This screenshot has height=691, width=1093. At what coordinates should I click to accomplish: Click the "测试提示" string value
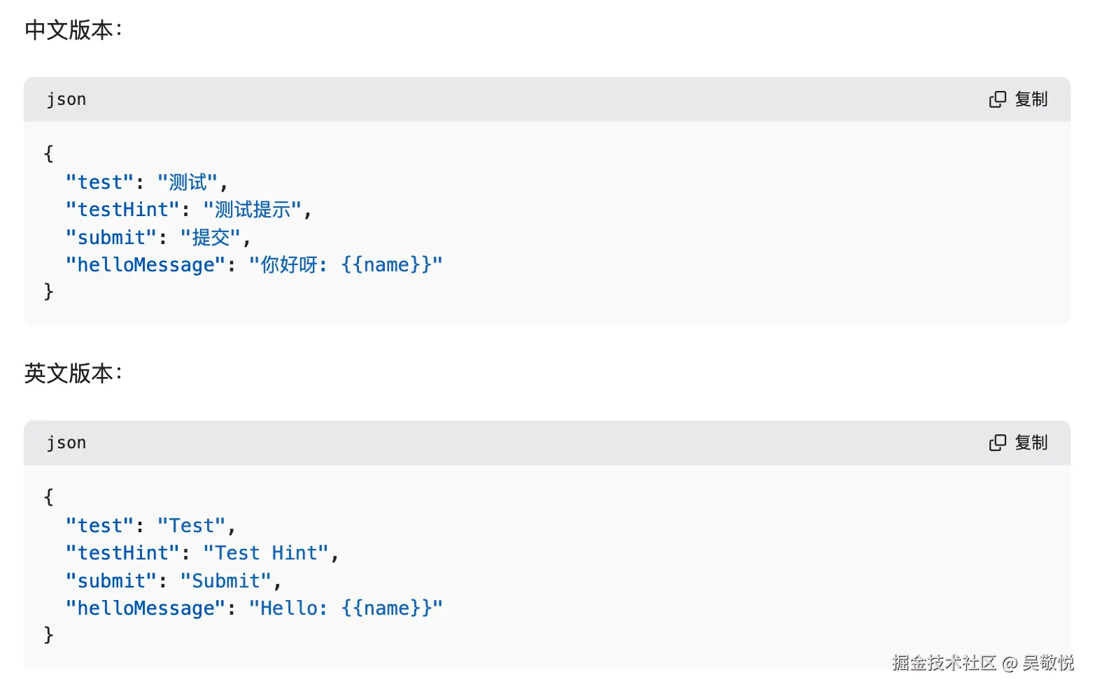[252, 210]
